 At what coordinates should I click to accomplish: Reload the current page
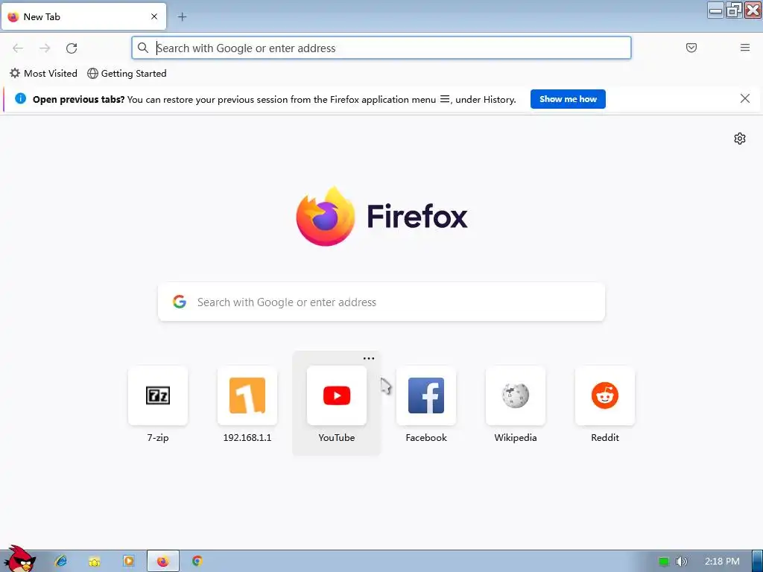tap(72, 48)
